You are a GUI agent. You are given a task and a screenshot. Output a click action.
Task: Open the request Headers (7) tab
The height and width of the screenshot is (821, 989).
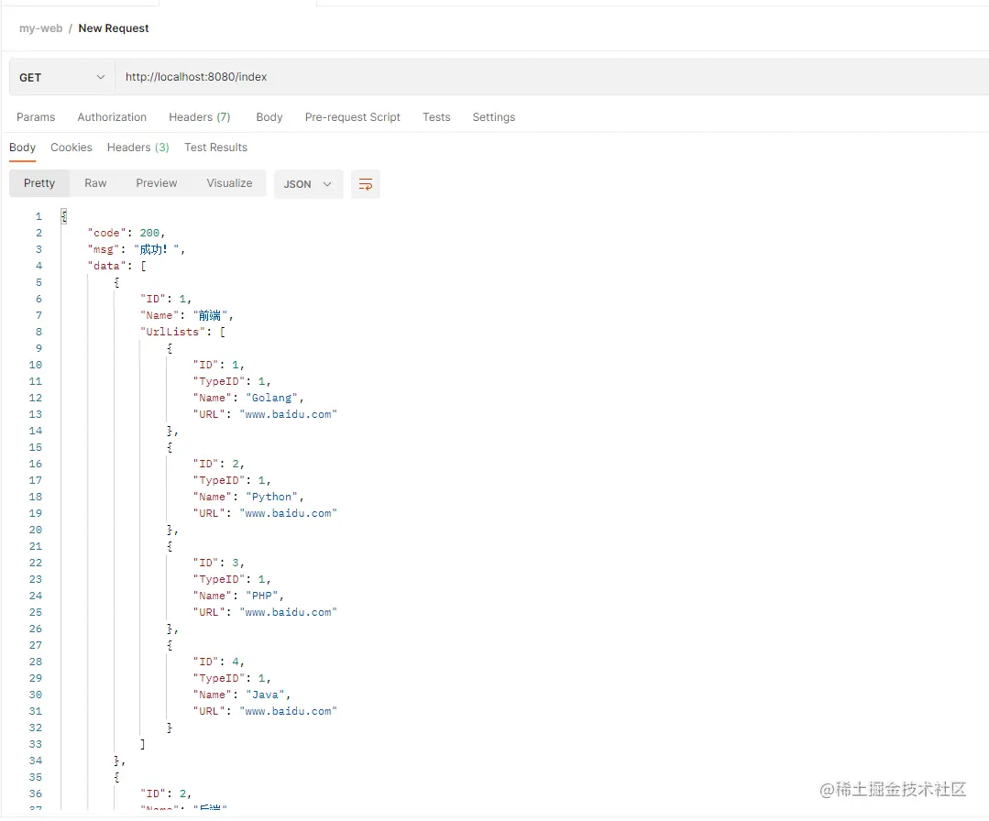point(199,117)
